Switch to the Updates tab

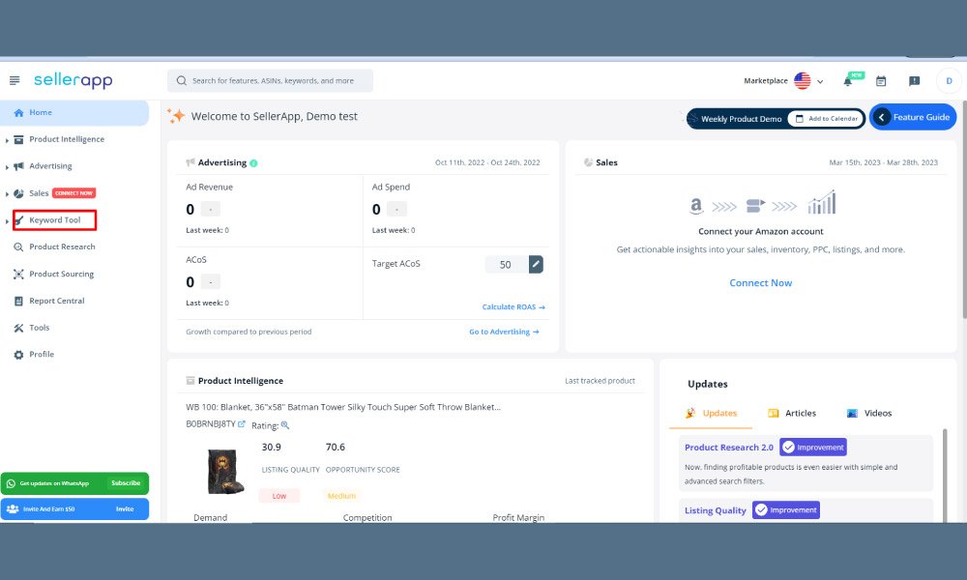pyautogui.click(x=711, y=413)
